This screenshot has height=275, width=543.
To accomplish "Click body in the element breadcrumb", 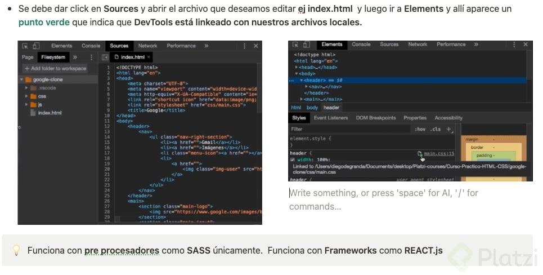I will 312,108.
